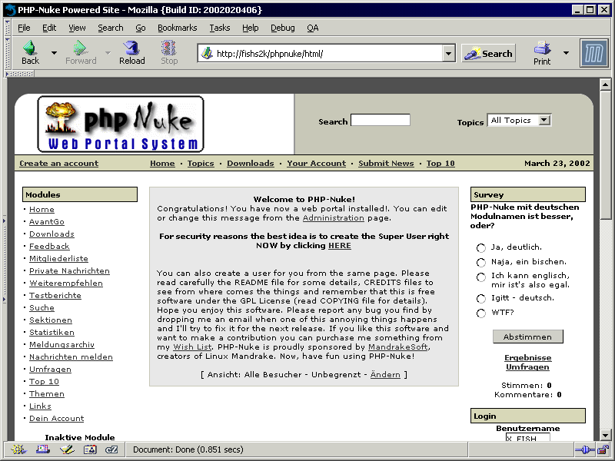Screen dimensions: 615x461
Task: Select the 'WTF?' survey option
Action: (x=481, y=313)
